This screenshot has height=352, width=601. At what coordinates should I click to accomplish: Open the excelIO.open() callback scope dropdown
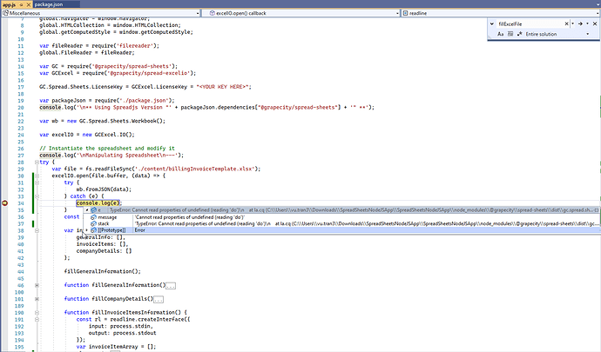pyautogui.click(x=397, y=13)
